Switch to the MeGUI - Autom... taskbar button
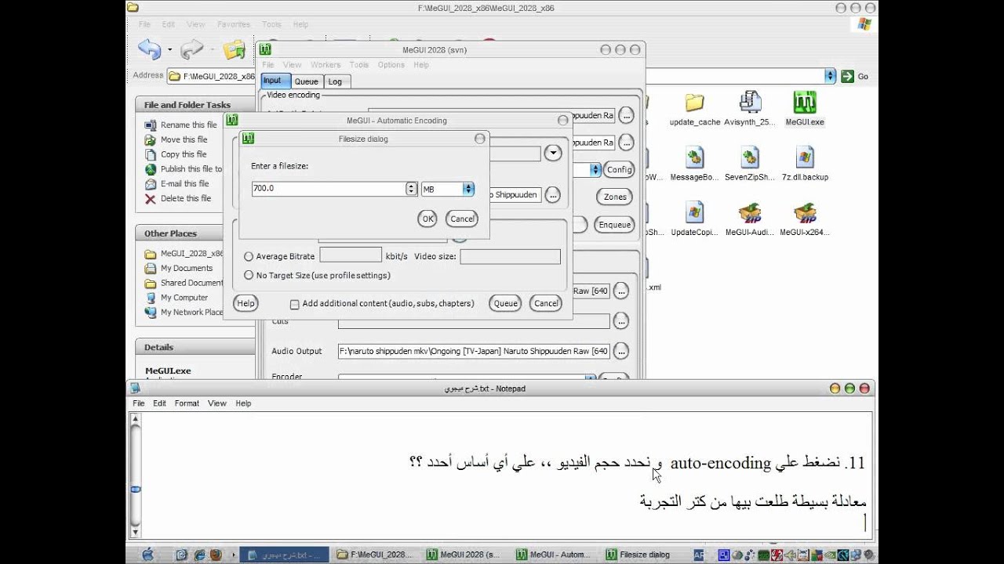Viewport: 1004px width, 564px height. [x=554, y=555]
